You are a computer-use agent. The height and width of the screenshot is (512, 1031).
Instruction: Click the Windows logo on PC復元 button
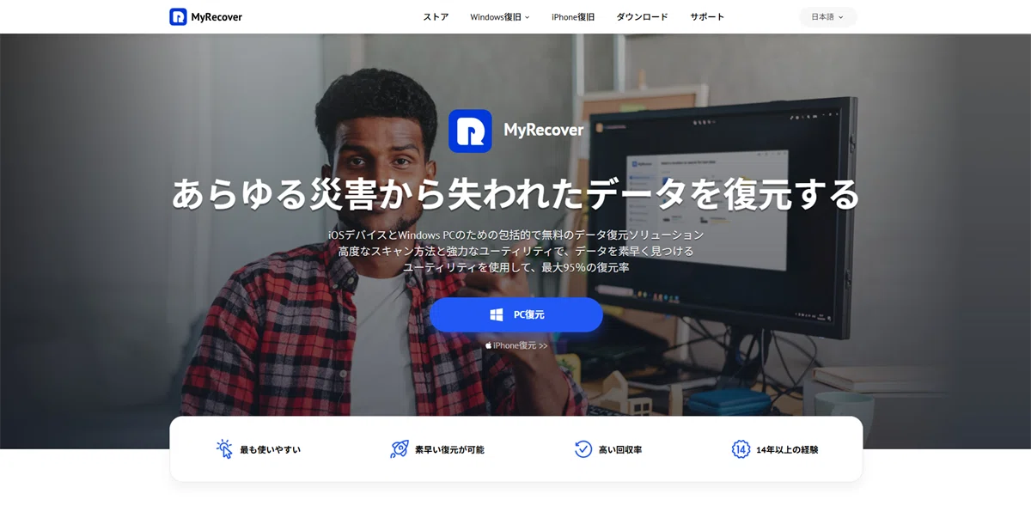click(x=497, y=315)
